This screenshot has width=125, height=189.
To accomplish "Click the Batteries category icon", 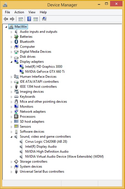I will pos(16,37).
